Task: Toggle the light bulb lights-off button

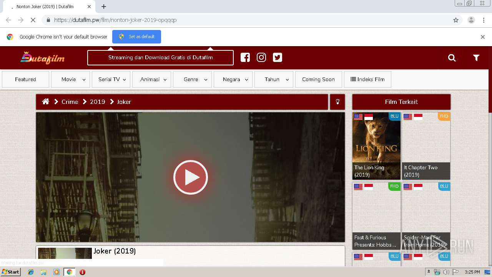Action: click(337, 102)
